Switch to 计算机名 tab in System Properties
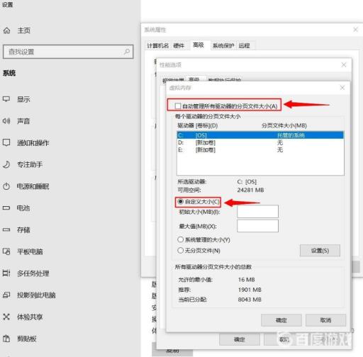Screen dimensions: 363x357 tap(158, 45)
